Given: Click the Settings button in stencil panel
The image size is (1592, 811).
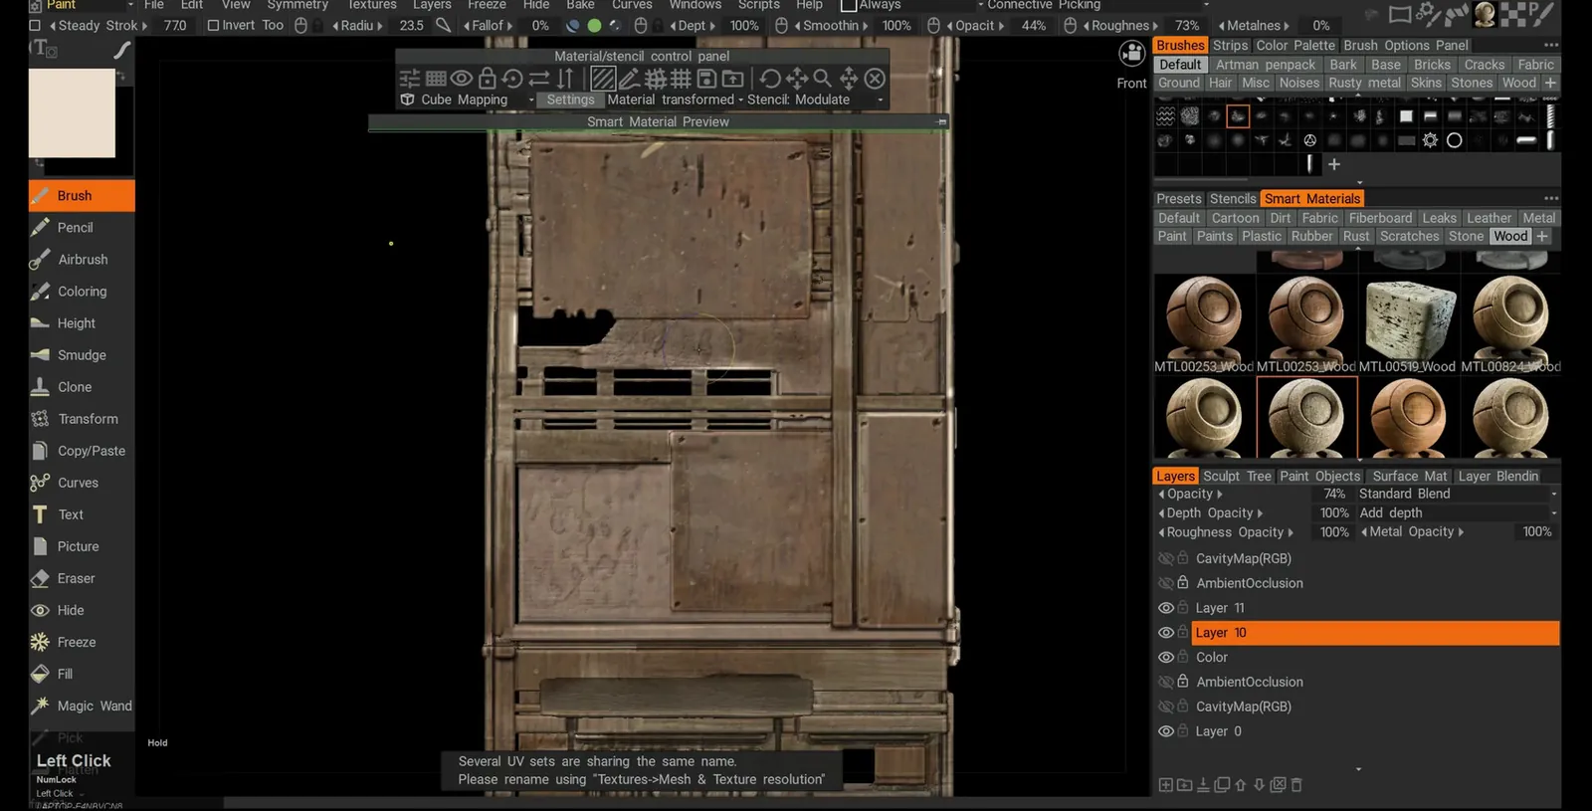Looking at the screenshot, I should point(570,100).
